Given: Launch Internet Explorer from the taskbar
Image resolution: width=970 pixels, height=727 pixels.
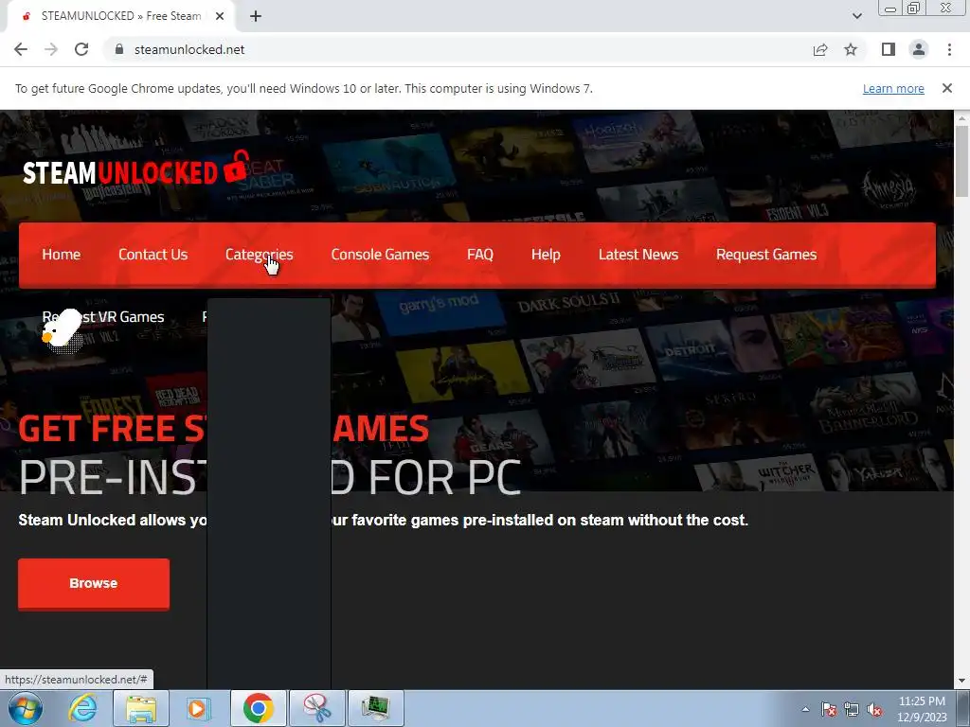Looking at the screenshot, I should coord(83,708).
